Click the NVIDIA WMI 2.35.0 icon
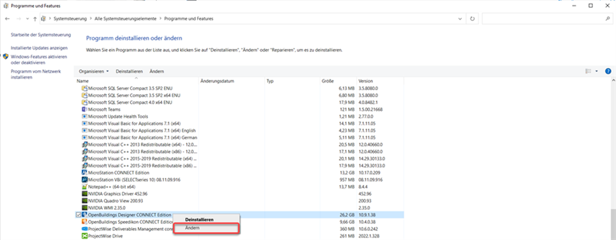The width and height of the screenshot is (616, 240). pos(84,208)
